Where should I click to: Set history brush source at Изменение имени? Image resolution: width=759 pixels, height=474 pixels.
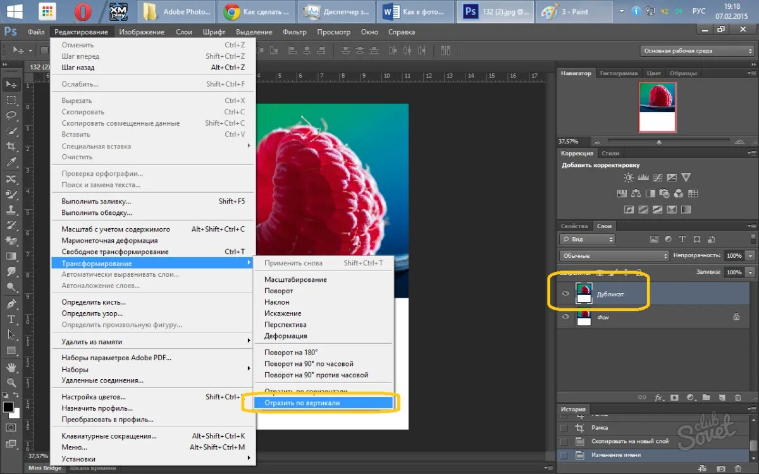tap(564, 455)
